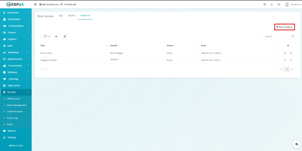Collapse the Security sidebar section
This screenshot has width=302, height=151.
click(16, 92)
